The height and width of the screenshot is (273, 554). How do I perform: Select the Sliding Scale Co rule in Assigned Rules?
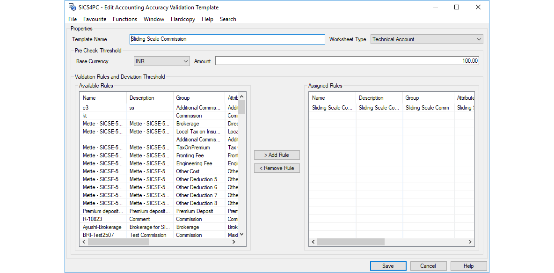[332, 107]
